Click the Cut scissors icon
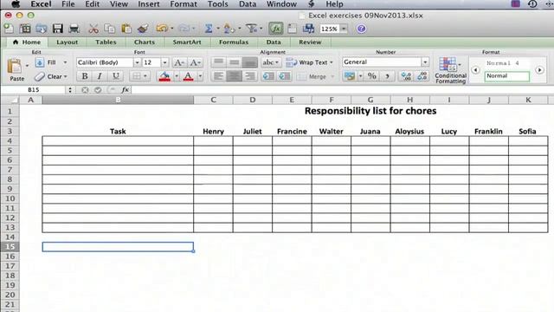 (x=93, y=29)
